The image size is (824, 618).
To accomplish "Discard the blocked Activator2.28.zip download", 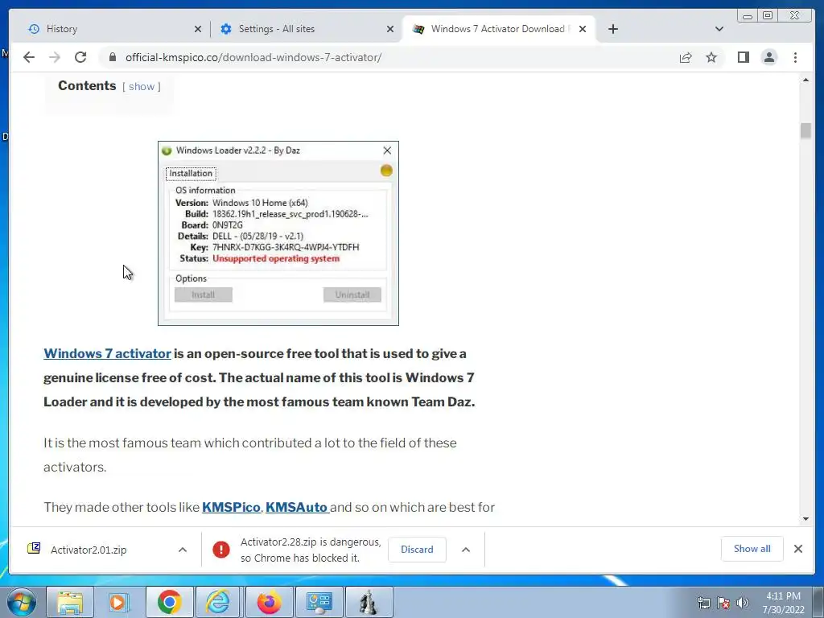I will click(x=417, y=549).
